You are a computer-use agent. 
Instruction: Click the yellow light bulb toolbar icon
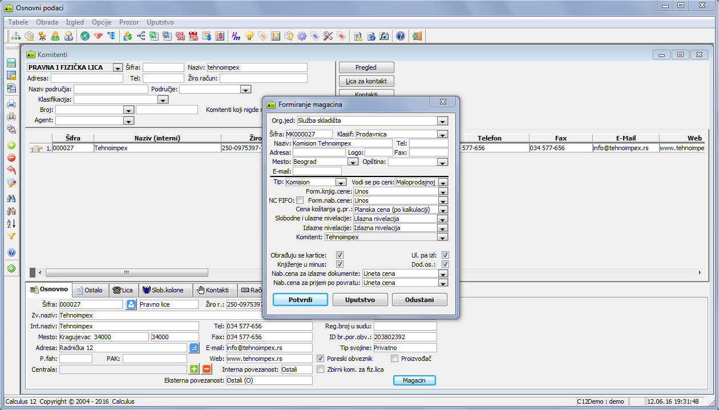point(249,36)
